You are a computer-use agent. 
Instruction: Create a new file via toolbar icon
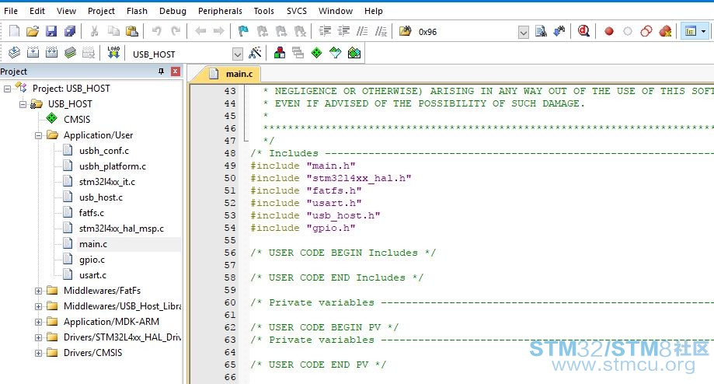tap(15, 31)
